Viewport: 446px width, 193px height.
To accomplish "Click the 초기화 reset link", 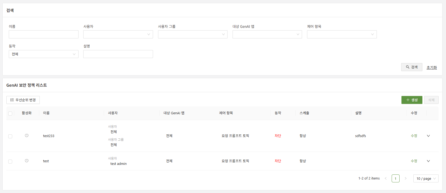I will [431, 68].
